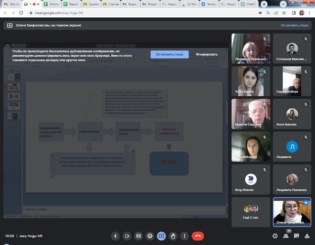
Task: Click the Игнорировать button
Action: tap(207, 54)
